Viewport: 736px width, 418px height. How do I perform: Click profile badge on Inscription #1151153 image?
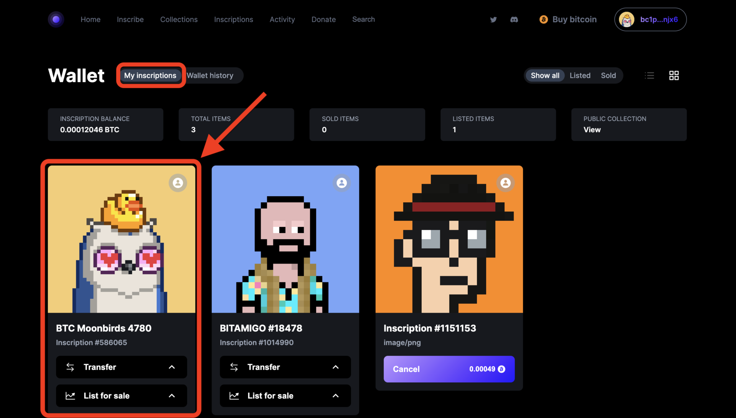(x=506, y=183)
